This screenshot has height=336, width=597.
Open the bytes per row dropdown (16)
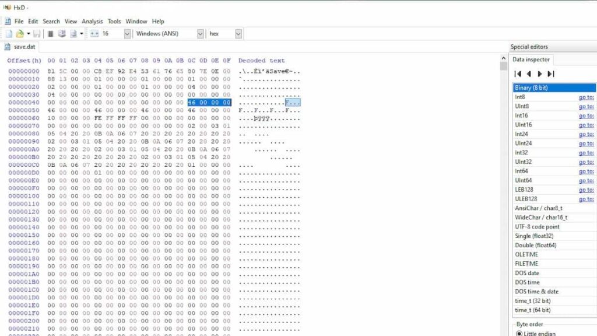[x=127, y=34]
